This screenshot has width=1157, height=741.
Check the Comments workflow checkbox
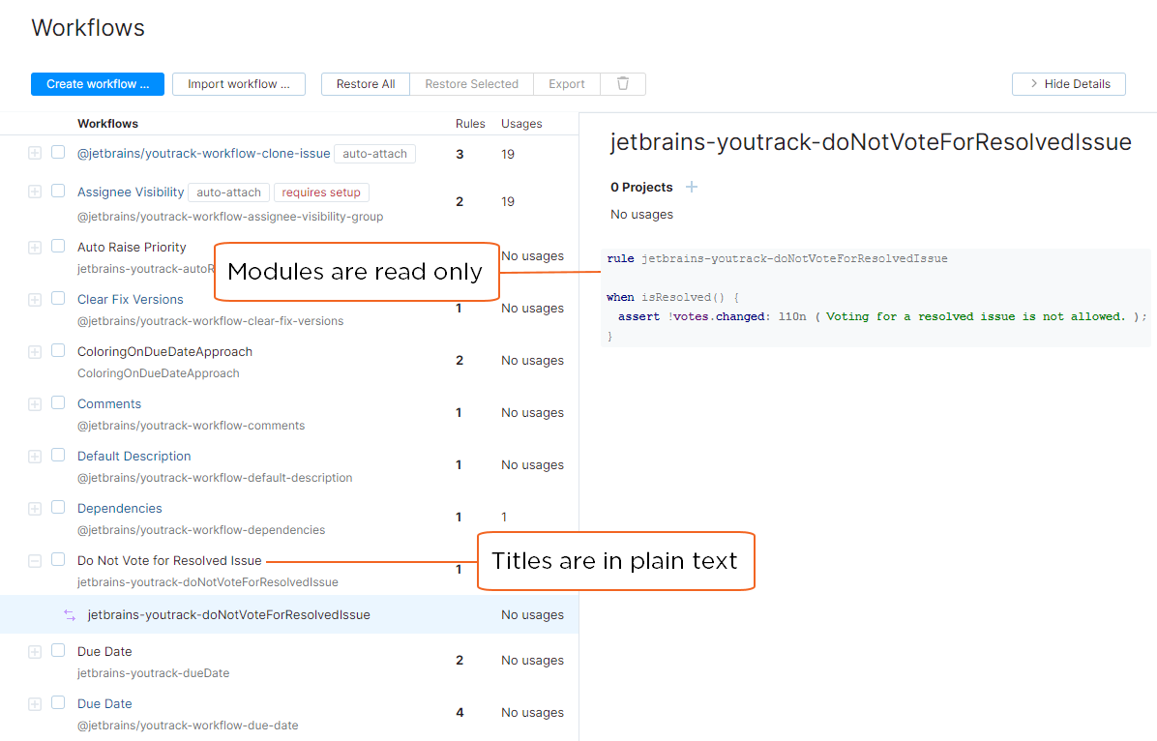[58, 403]
